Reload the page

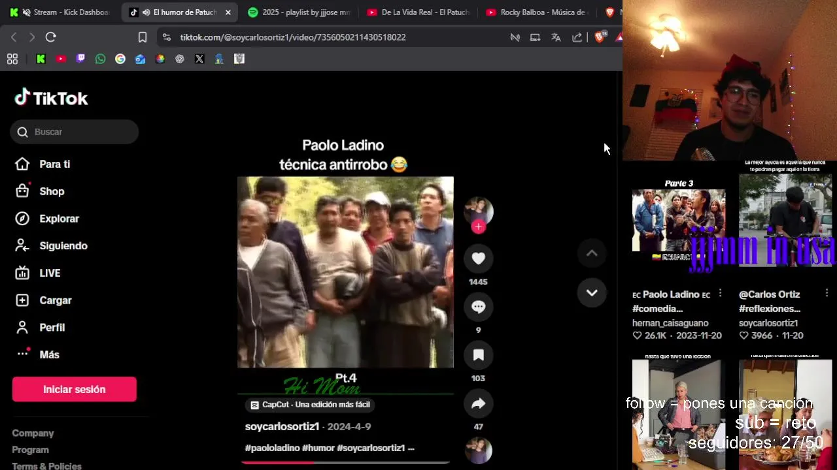click(x=50, y=37)
